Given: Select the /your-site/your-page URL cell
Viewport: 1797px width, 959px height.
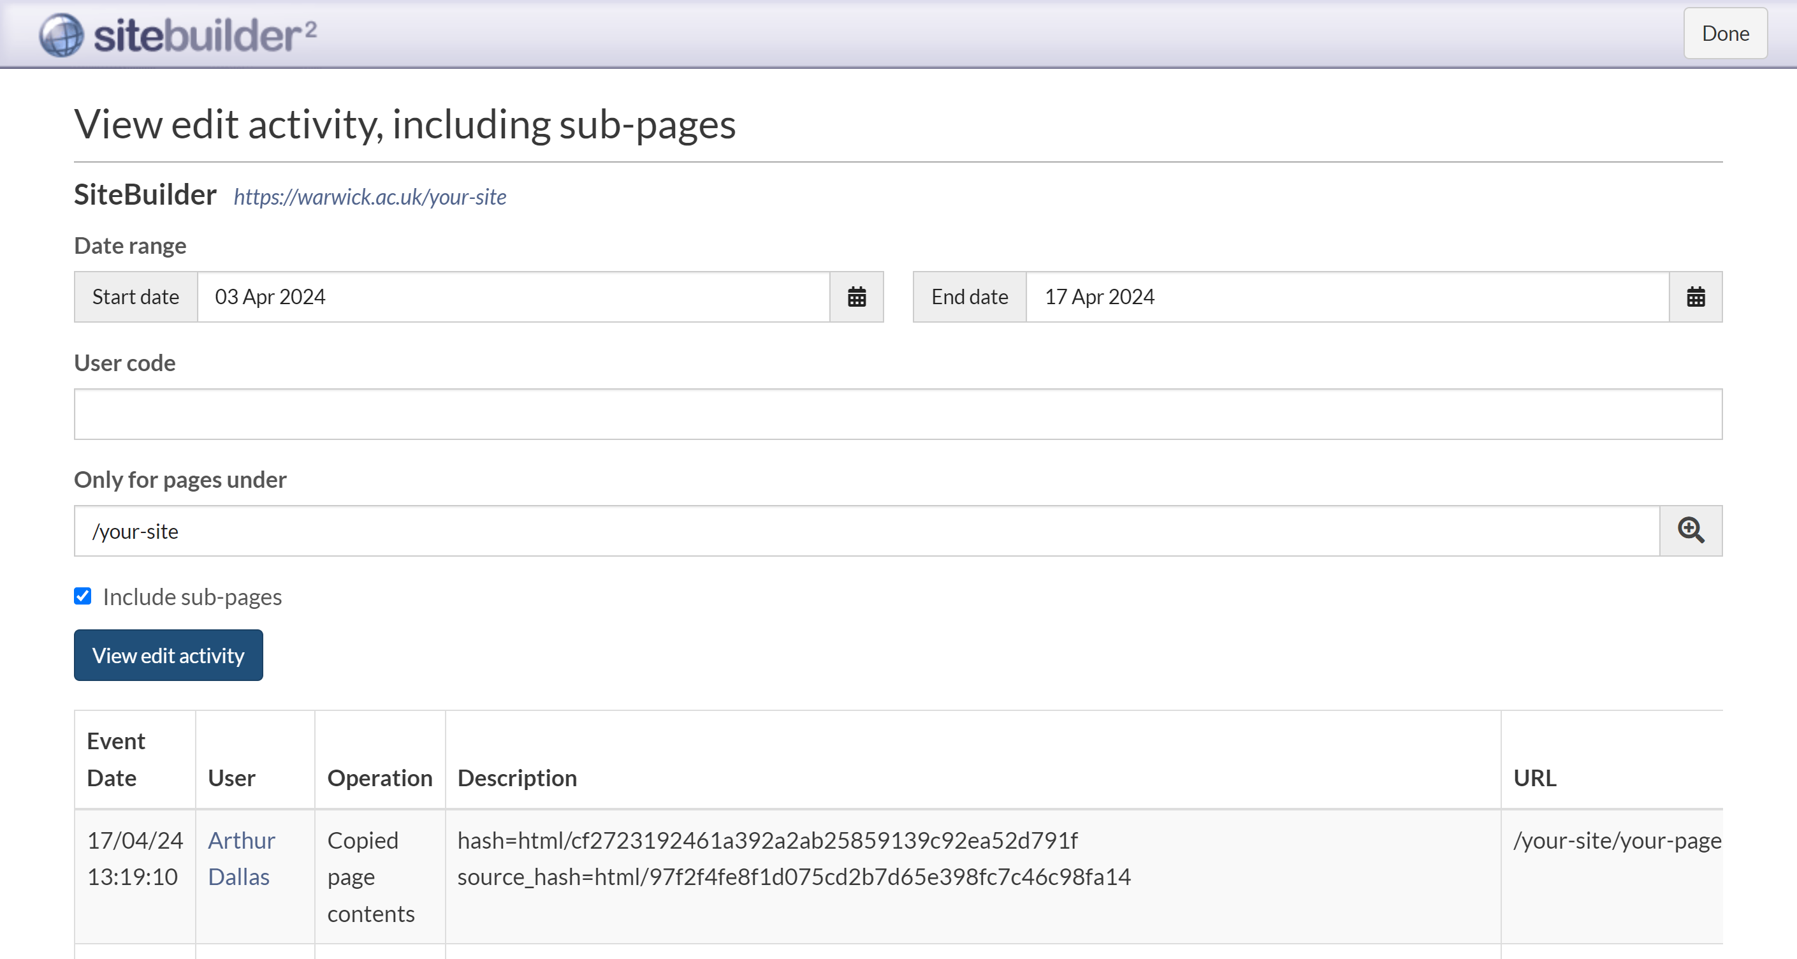Looking at the screenshot, I should point(1617,840).
